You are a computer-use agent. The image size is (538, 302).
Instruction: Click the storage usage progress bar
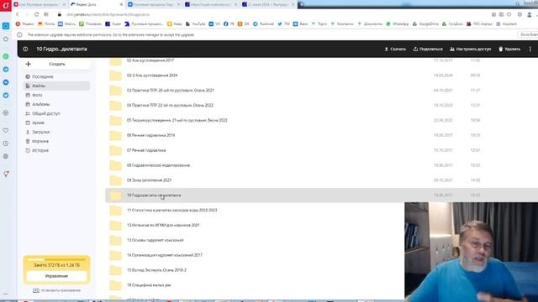pos(56,259)
